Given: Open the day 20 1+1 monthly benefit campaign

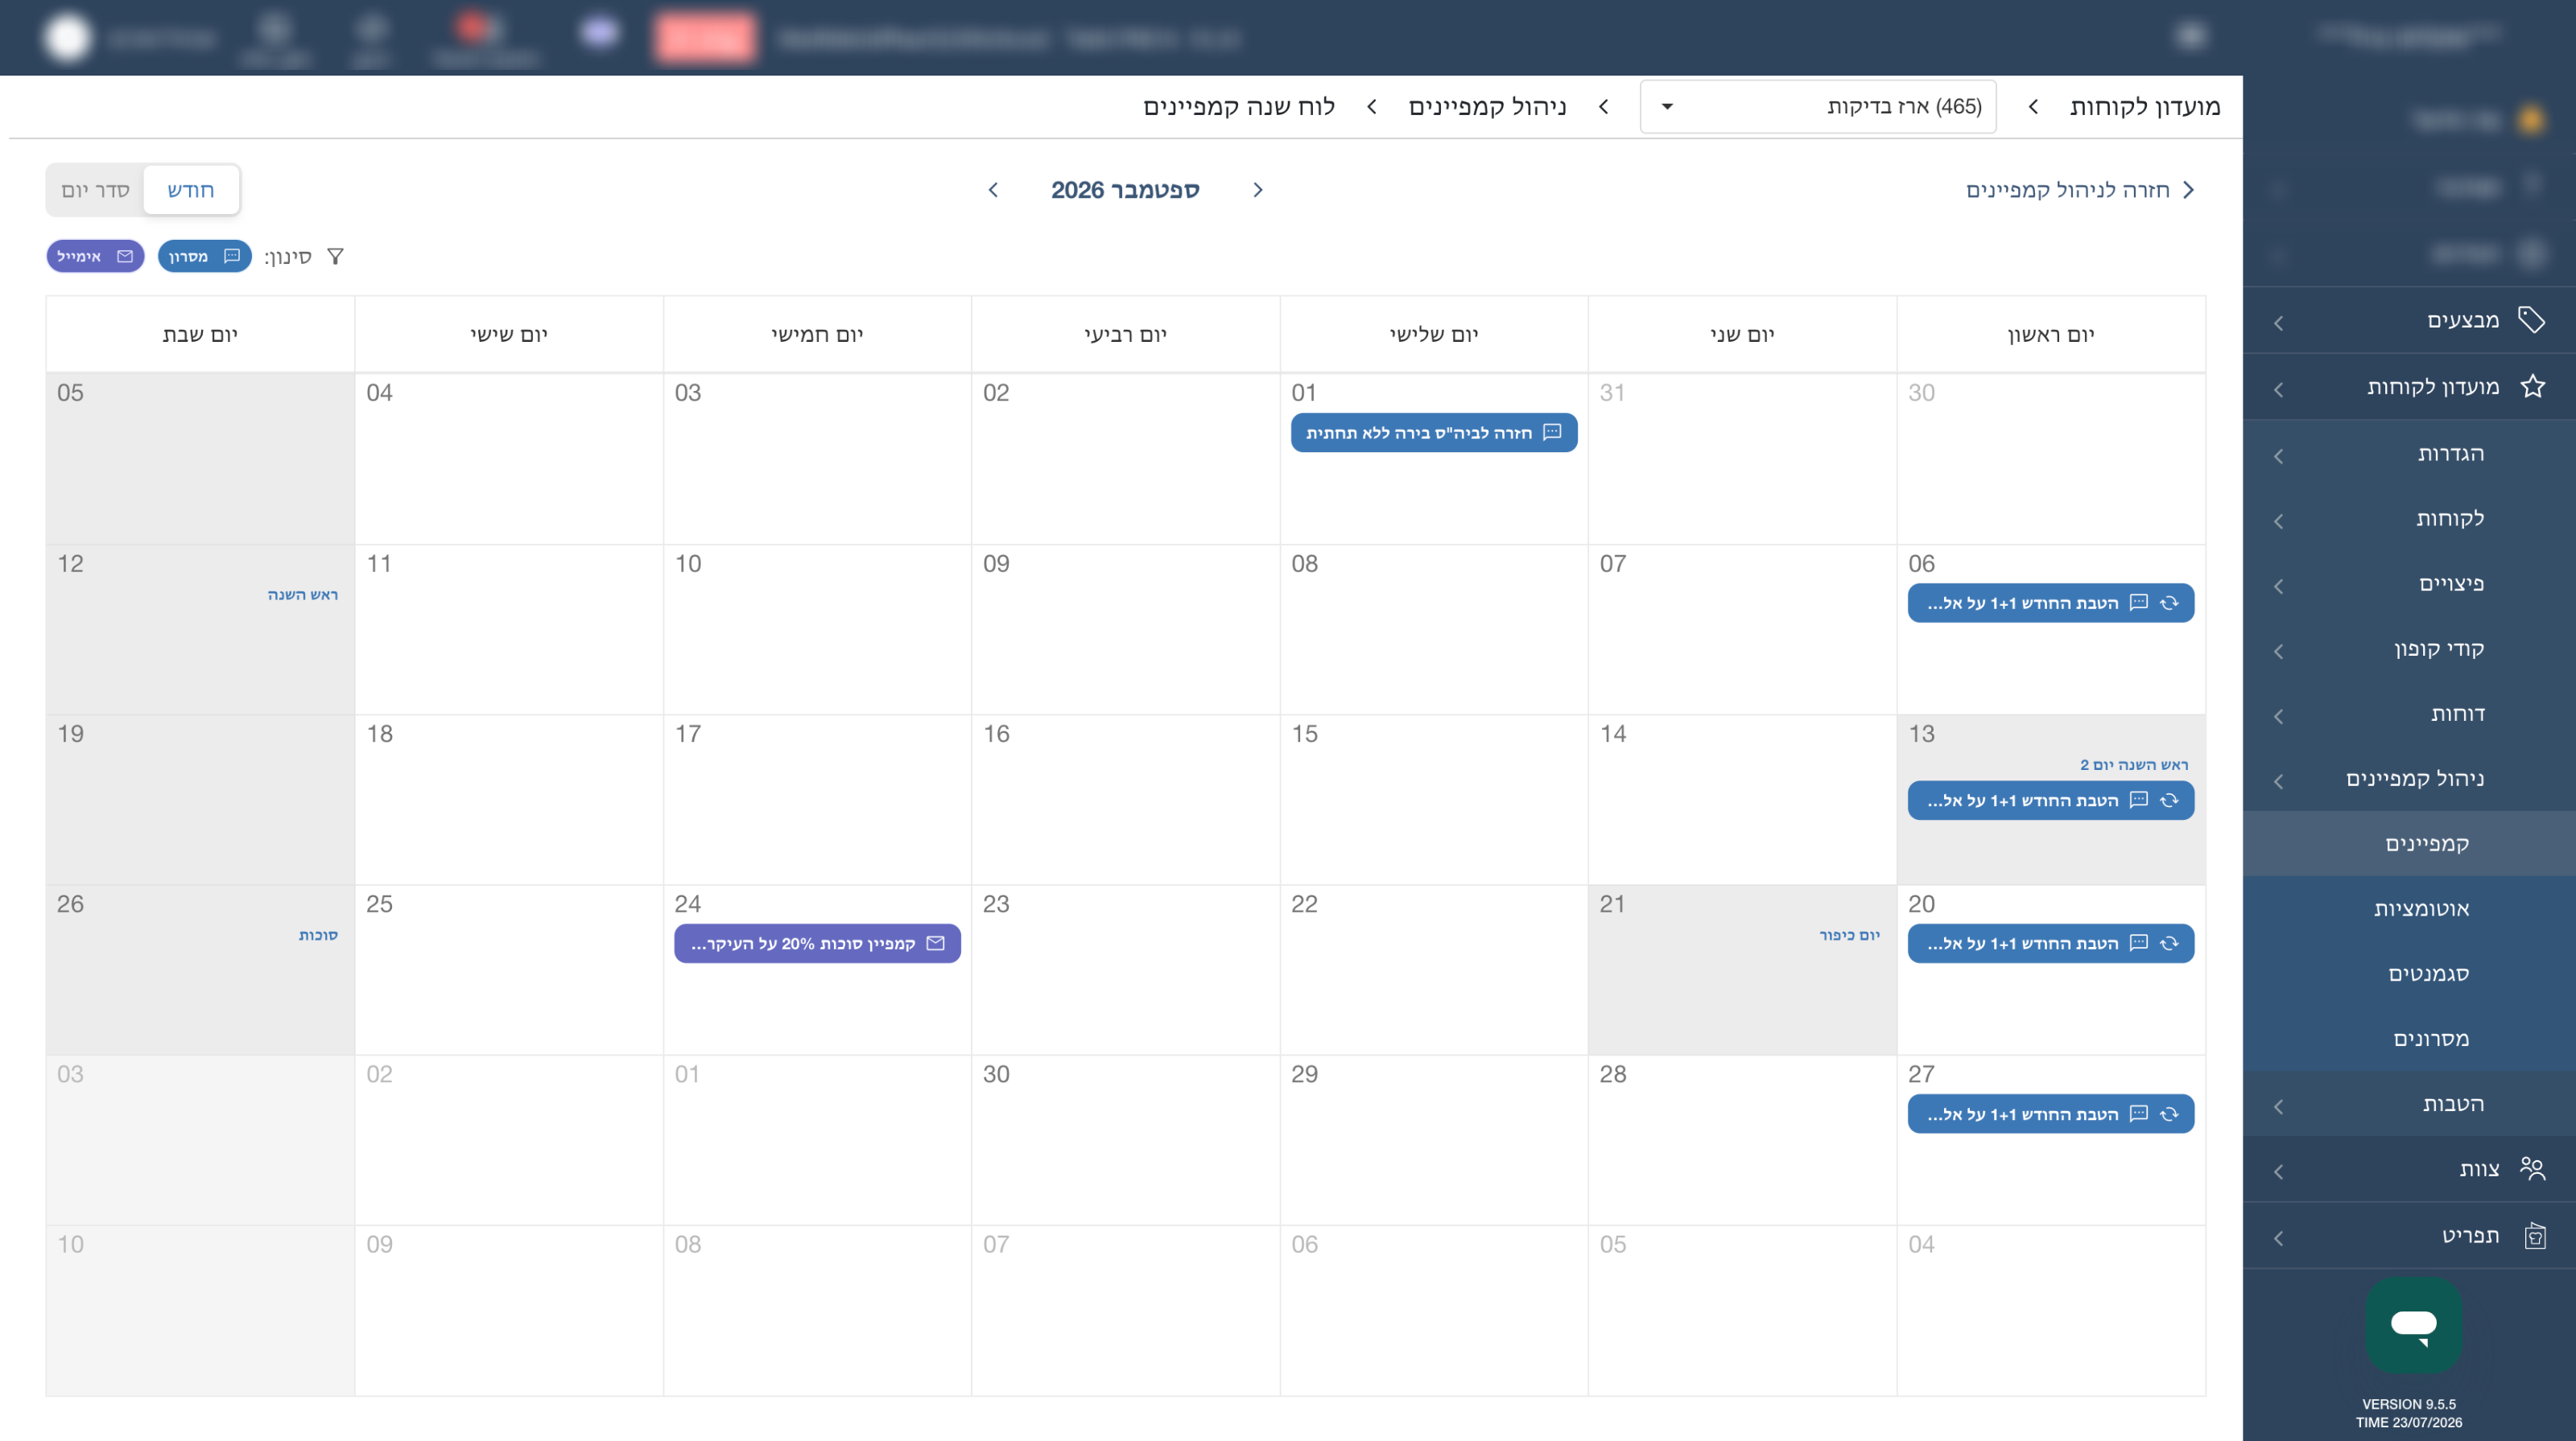Looking at the screenshot, I should 2051,943.
